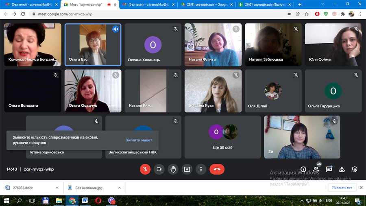Viewport: 366px width, 206px height.
Task: Click Оля Ділай profile picture avatar
Action: pyautogui.click(x=273, y=91)
